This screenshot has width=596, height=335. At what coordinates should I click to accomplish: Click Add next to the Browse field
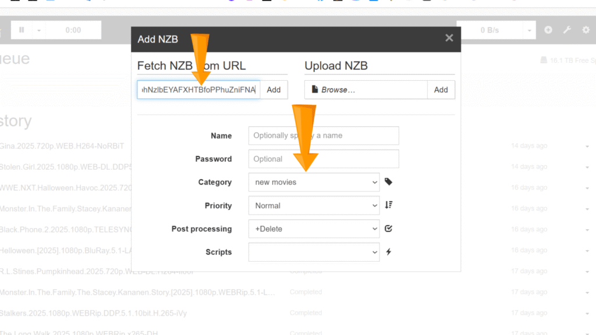[441, 90]
